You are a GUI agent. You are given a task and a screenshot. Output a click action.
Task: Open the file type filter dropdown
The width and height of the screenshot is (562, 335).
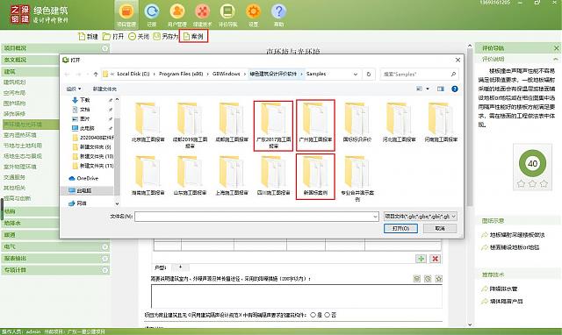(420, 217)
